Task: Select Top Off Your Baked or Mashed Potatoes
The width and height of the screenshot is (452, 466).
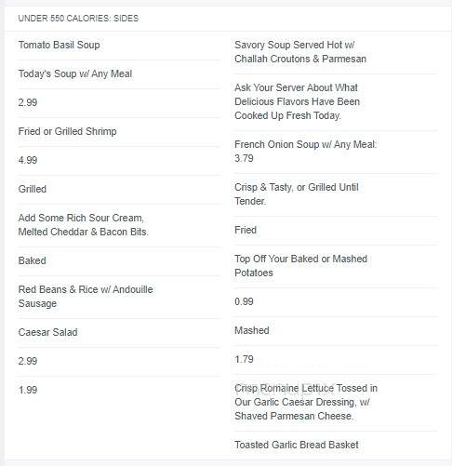Action: tap(300, 266)
